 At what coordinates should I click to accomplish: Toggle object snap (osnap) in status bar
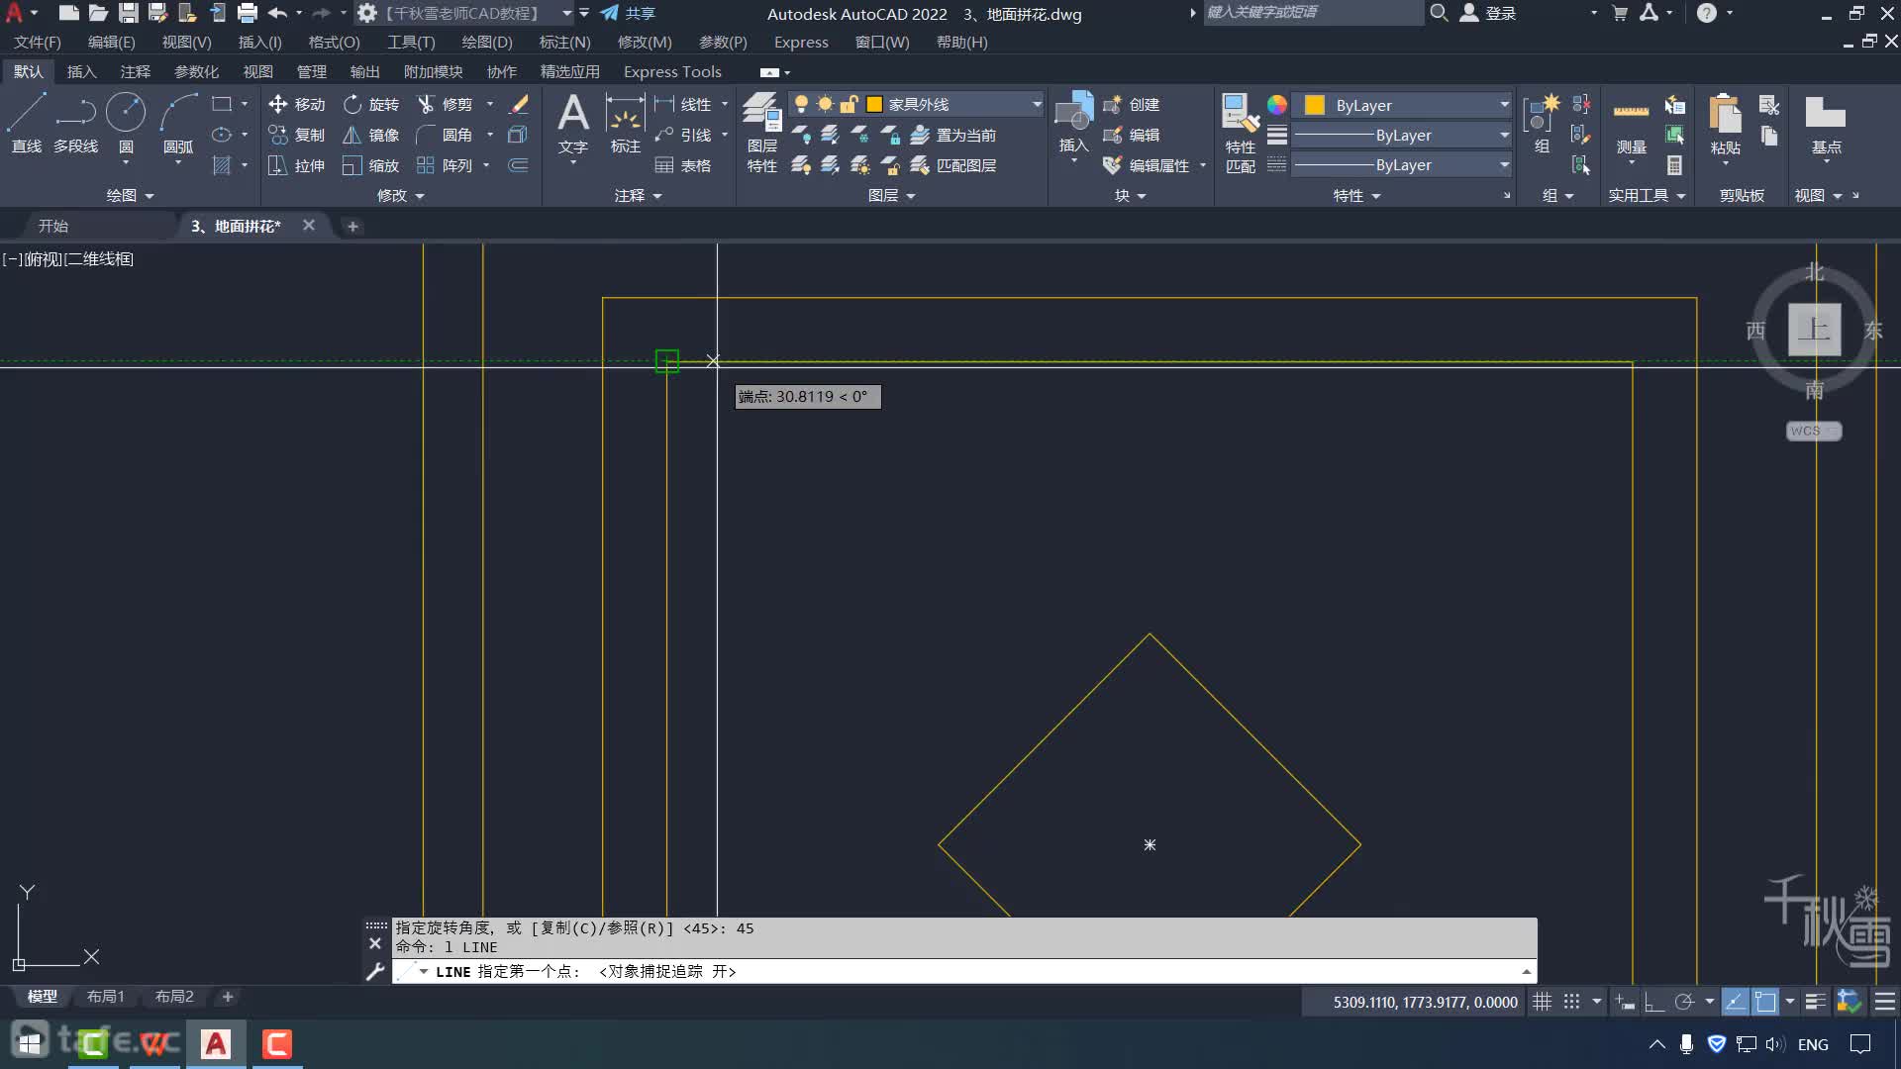(x=1765, y=1002)
